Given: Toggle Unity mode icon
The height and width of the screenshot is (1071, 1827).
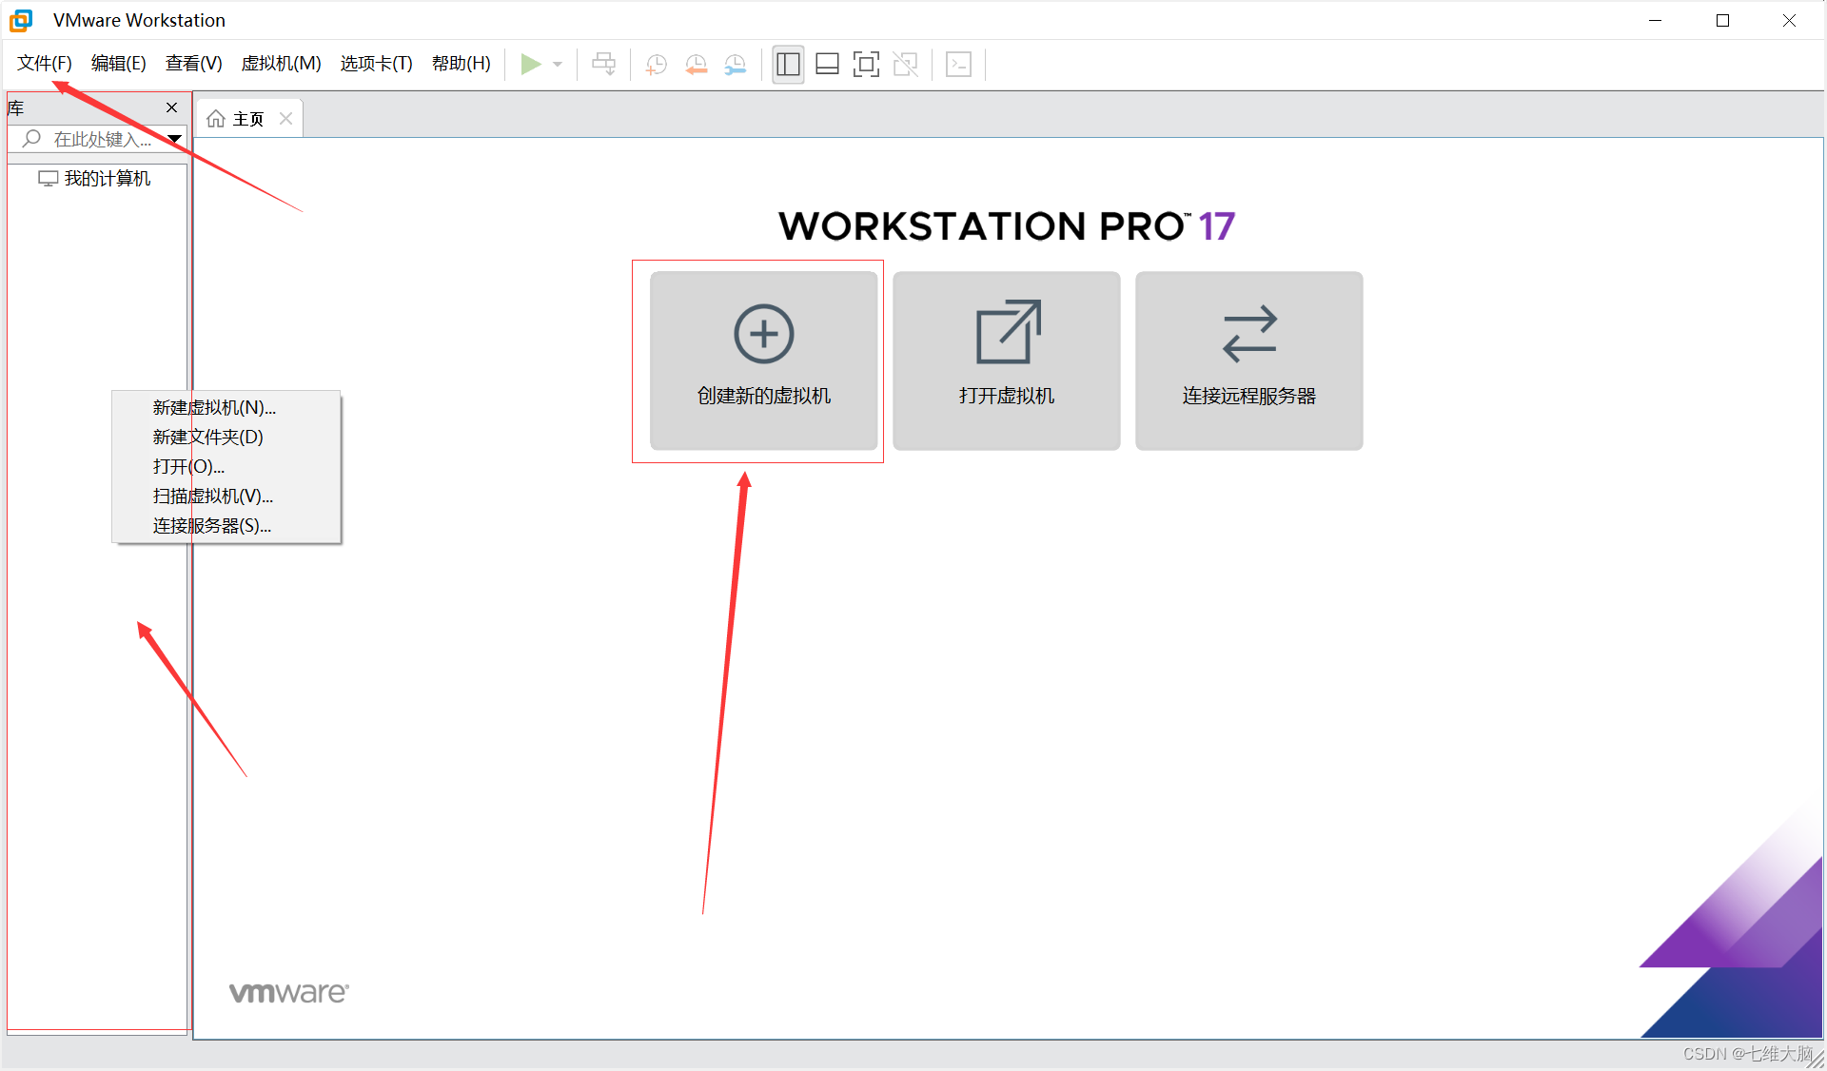Looking at the screenshot, I should pyautogui.click(x=905, y=64).
